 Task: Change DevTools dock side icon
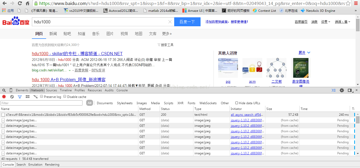tap(350, 90)
